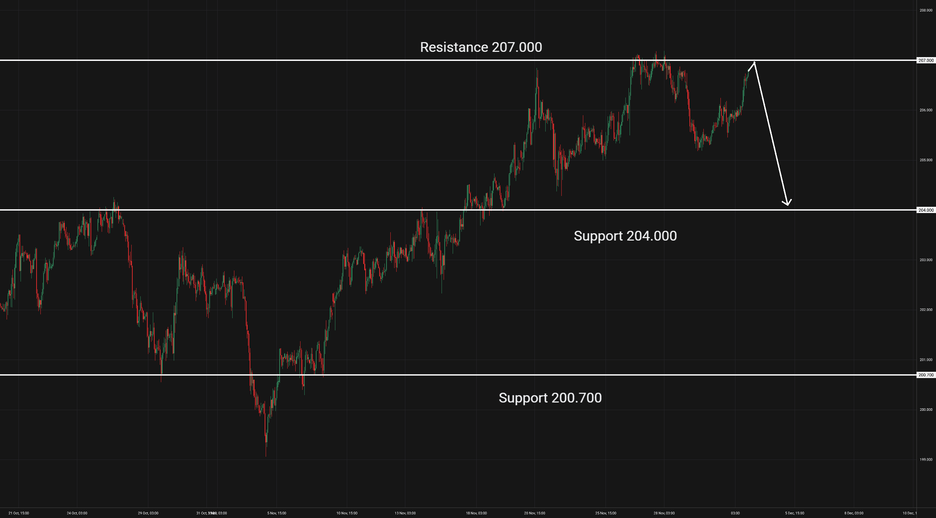Image resolution: width=936 pixels, height=518 pixels.
Task: Click the 206.000 price scale label
Action: tap(926, 110)
